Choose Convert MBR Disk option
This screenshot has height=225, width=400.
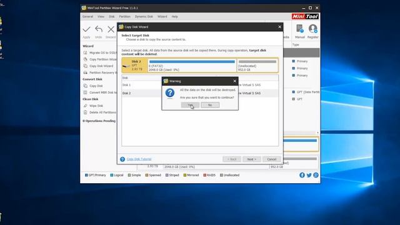click(x=103, y=92)
